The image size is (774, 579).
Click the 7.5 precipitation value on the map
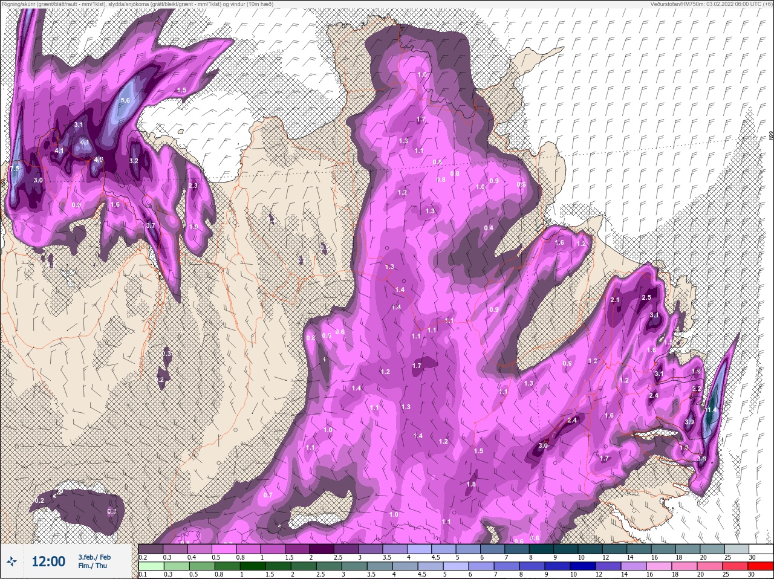15,168
